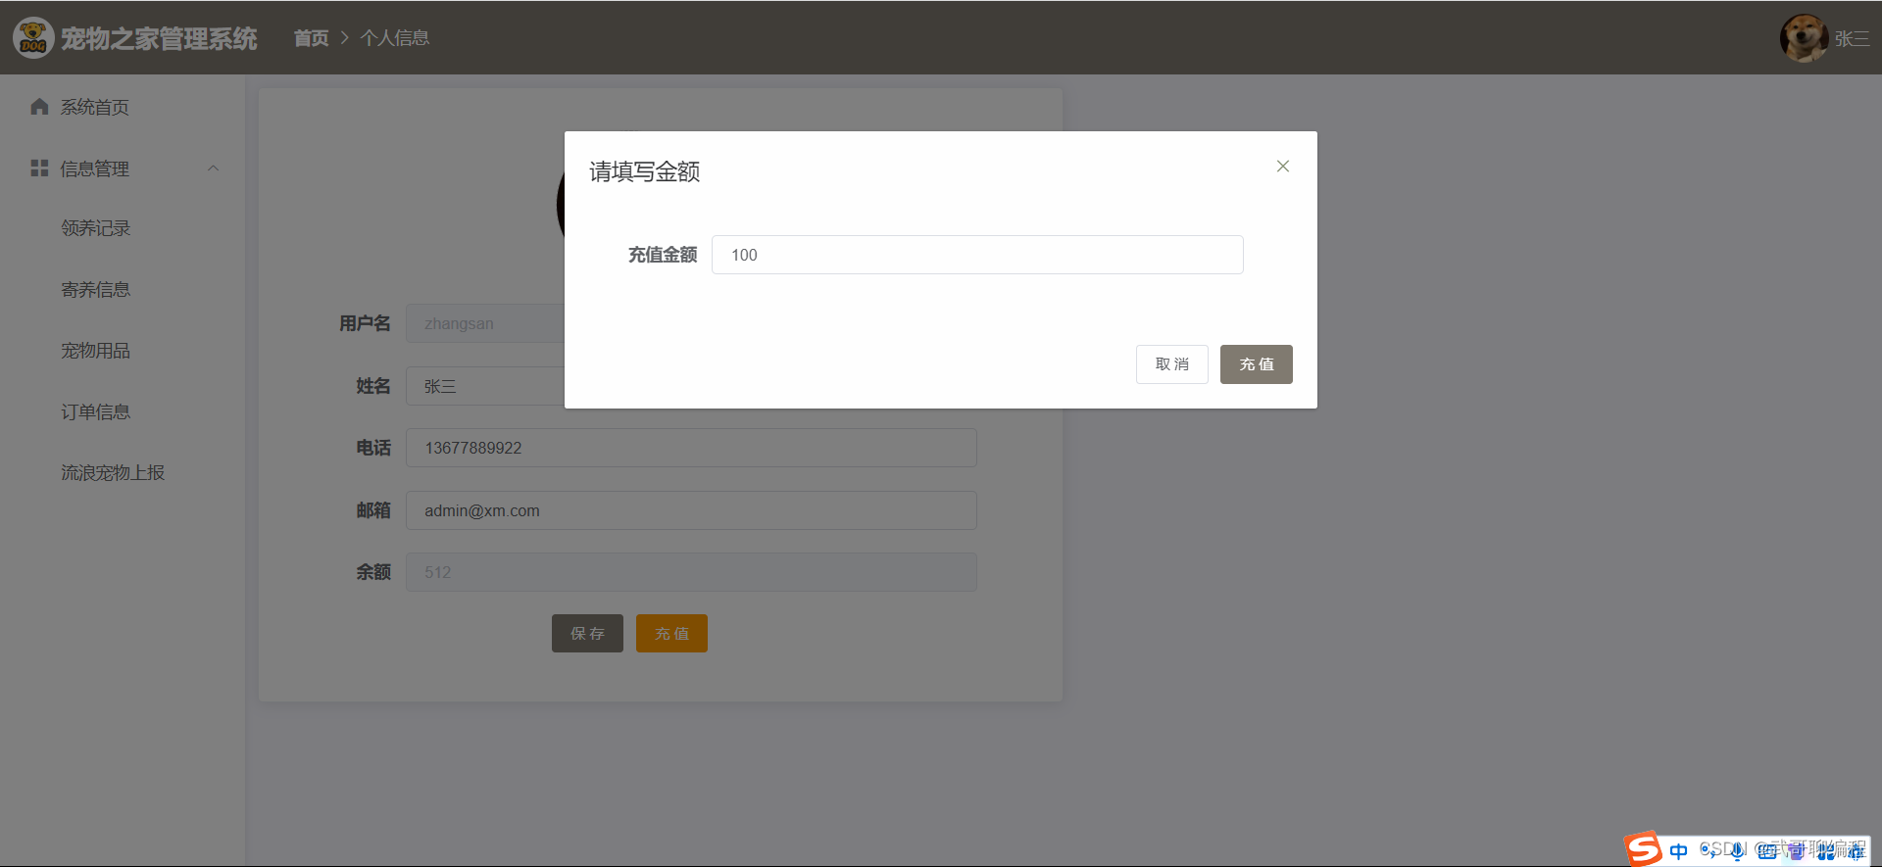Click 取消 in the recharge dialog
Viewport: 1882px width, 867px height.
click(1171, 364)
